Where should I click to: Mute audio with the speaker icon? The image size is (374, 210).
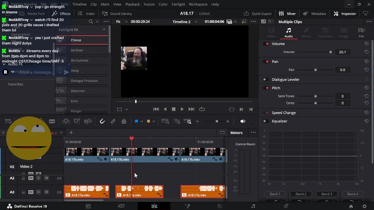coord(243,121)
